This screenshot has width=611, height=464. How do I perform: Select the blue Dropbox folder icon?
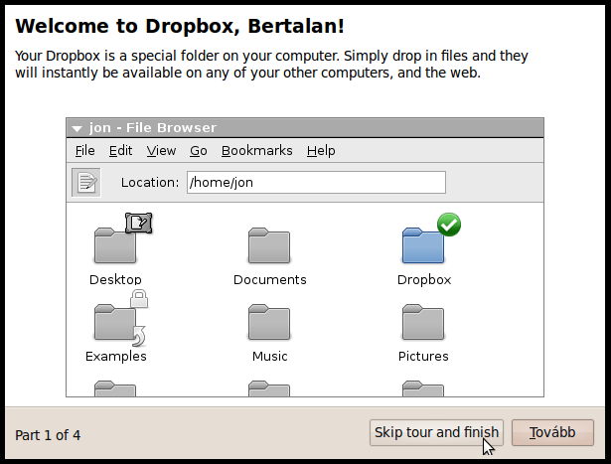(423, 245)
